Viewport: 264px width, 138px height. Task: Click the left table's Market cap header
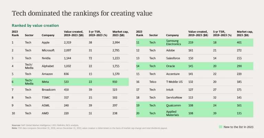[x=120, y=33]
